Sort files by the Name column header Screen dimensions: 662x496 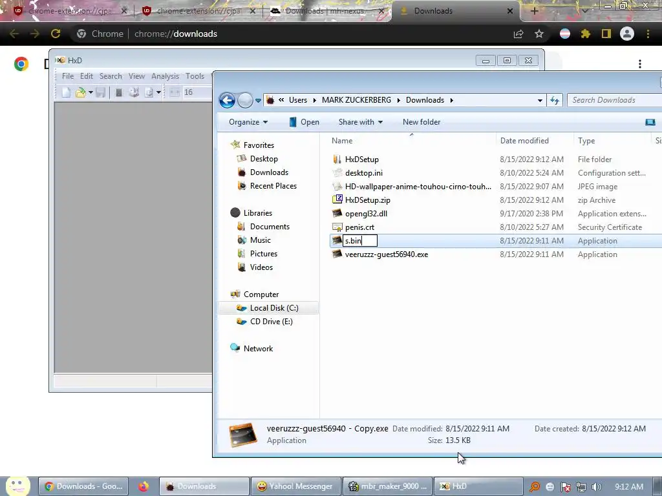(x=342, y=141)
